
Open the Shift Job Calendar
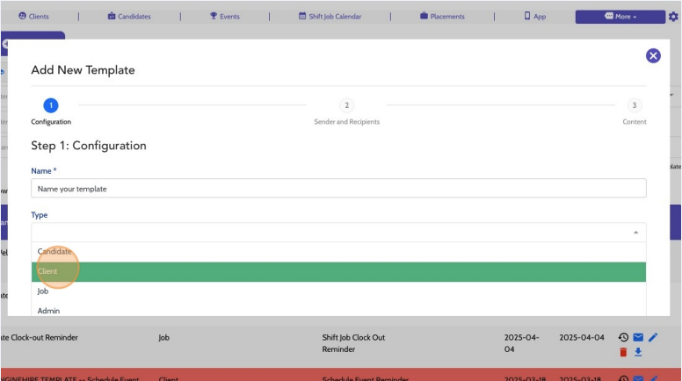[x=330, y=16]
